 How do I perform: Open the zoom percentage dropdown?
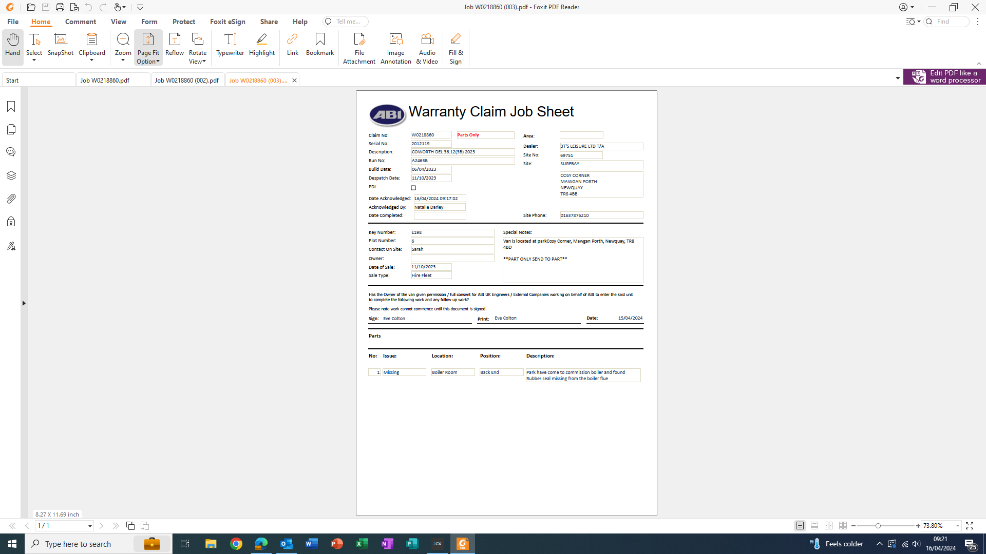[x=958, y=526]
